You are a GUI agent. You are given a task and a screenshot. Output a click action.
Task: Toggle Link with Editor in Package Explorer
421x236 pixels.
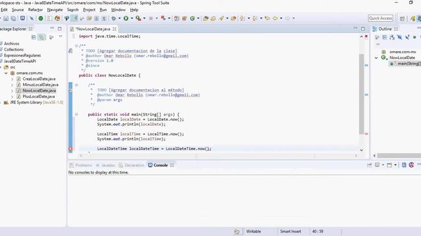[41, 37]
